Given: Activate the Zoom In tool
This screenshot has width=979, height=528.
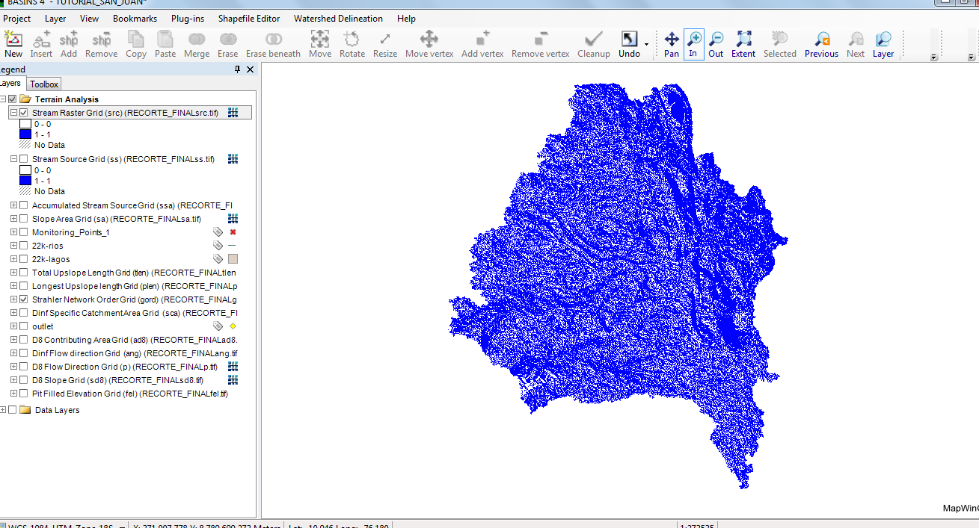Looking at the screenshot, I should coord(693,44).
